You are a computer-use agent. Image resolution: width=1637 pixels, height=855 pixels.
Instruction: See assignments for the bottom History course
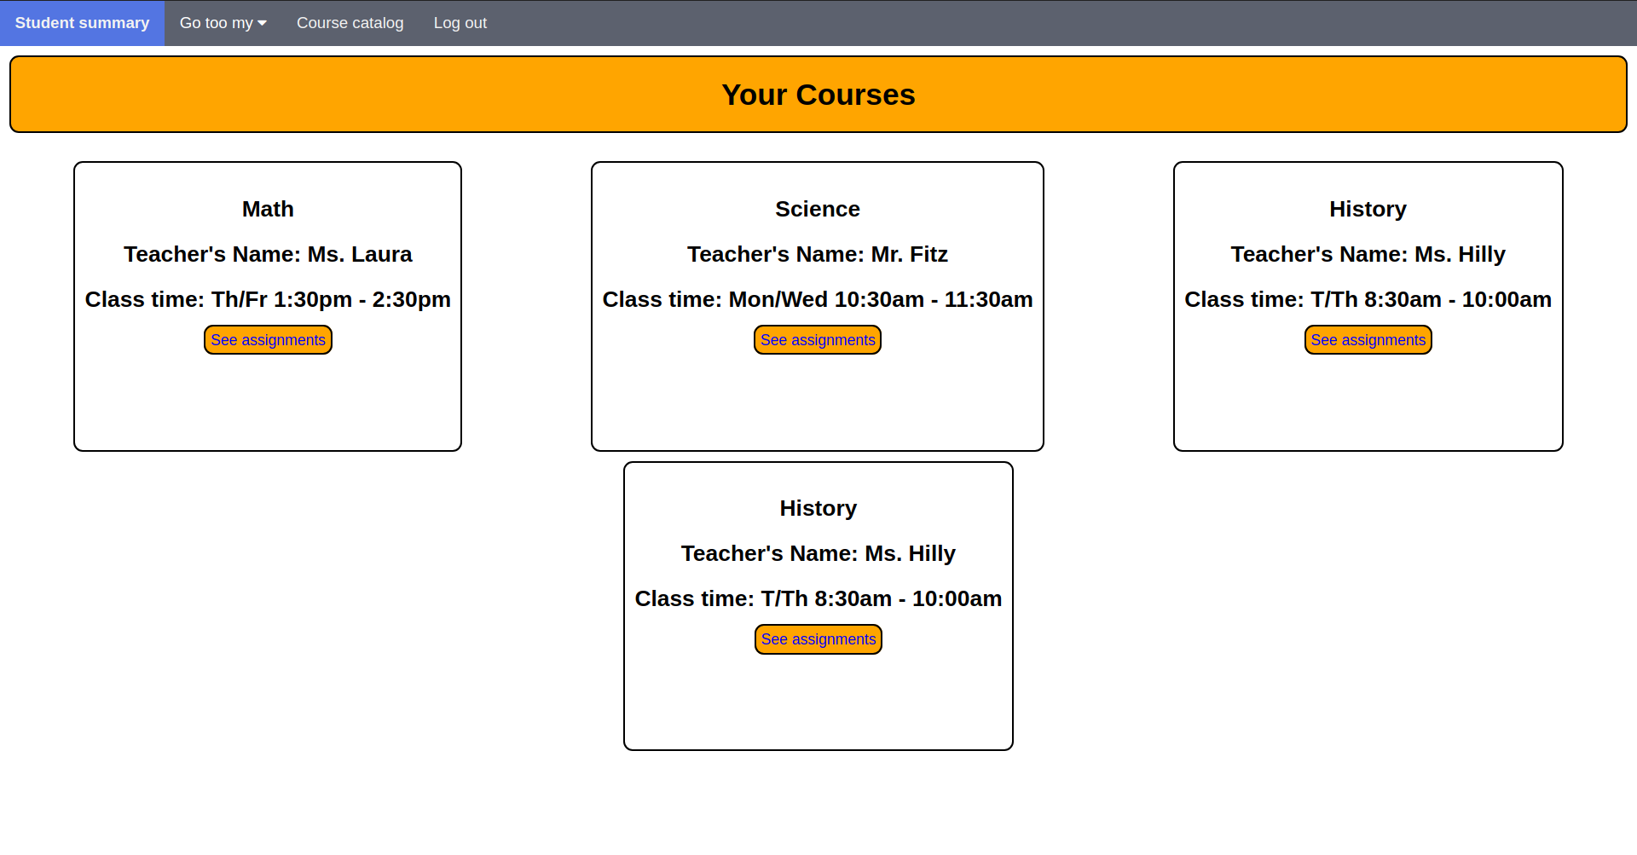click(818, 638)
